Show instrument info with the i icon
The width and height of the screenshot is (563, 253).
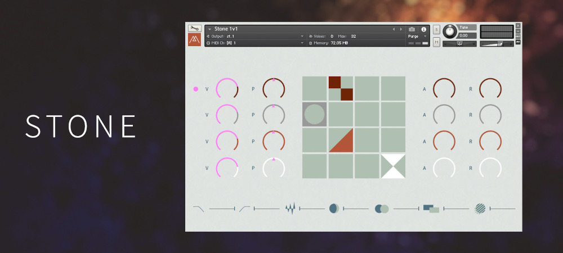[x=424, y=29]
